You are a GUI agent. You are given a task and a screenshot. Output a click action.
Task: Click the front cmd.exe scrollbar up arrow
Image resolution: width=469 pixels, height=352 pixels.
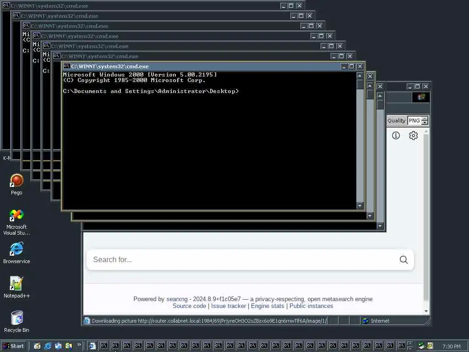click(360, 76)
